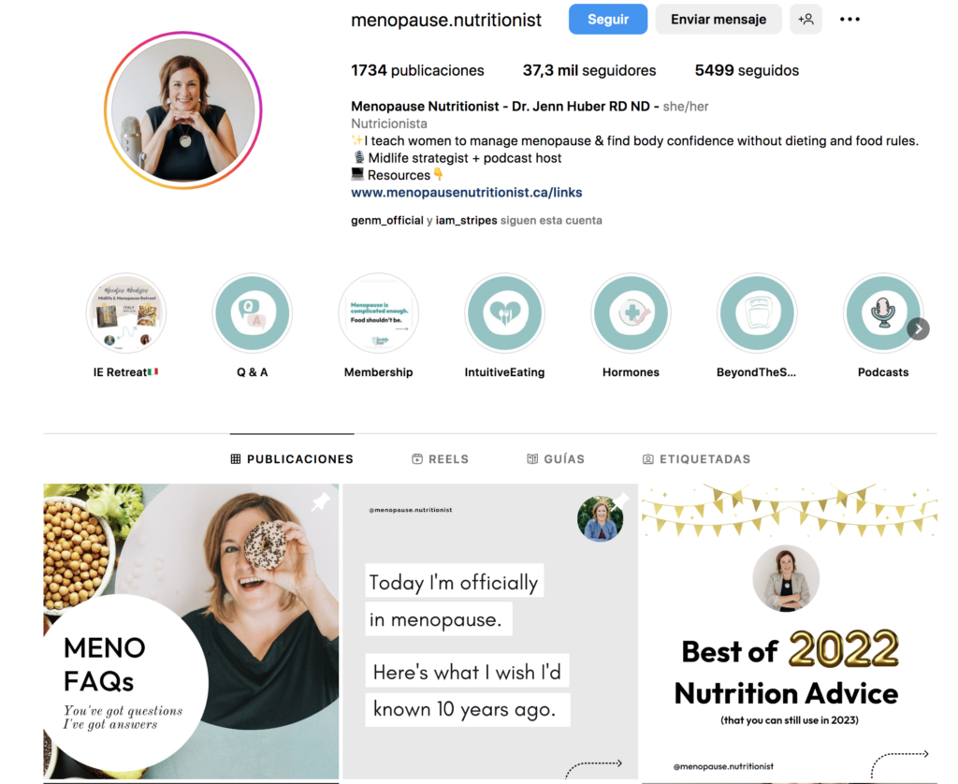Open the Hormones highlight icon

[x=631, y=312]
